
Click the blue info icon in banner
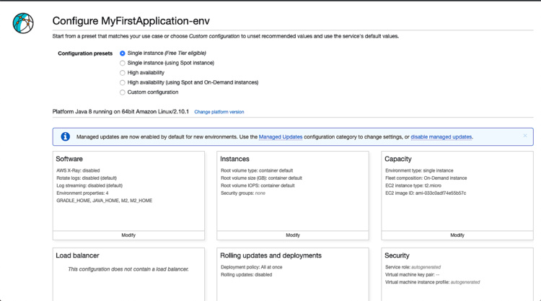(66, 136)
